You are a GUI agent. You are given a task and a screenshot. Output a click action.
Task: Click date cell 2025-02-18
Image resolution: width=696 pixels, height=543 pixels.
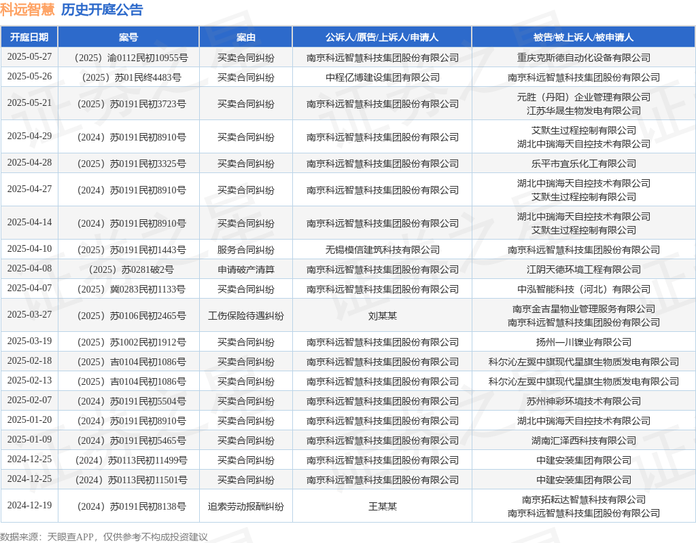tap(29, 361)
